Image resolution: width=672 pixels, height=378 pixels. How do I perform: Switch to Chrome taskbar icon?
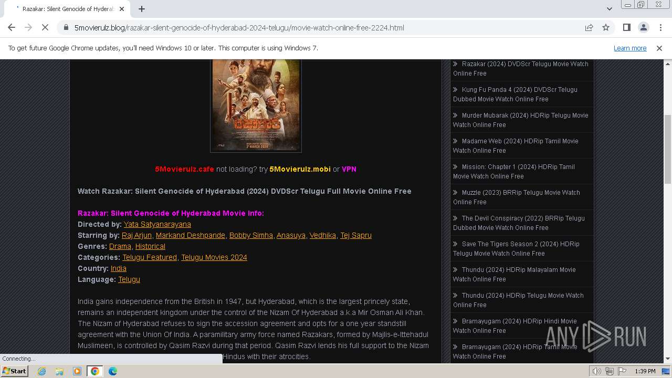tap(95, 371)
